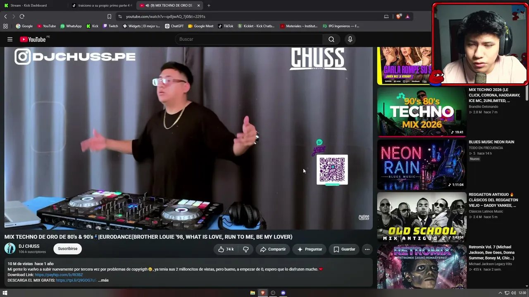Dislike the video with thumbs down
Viewport: 529px width, 297px height.
(x=246, y=249)
